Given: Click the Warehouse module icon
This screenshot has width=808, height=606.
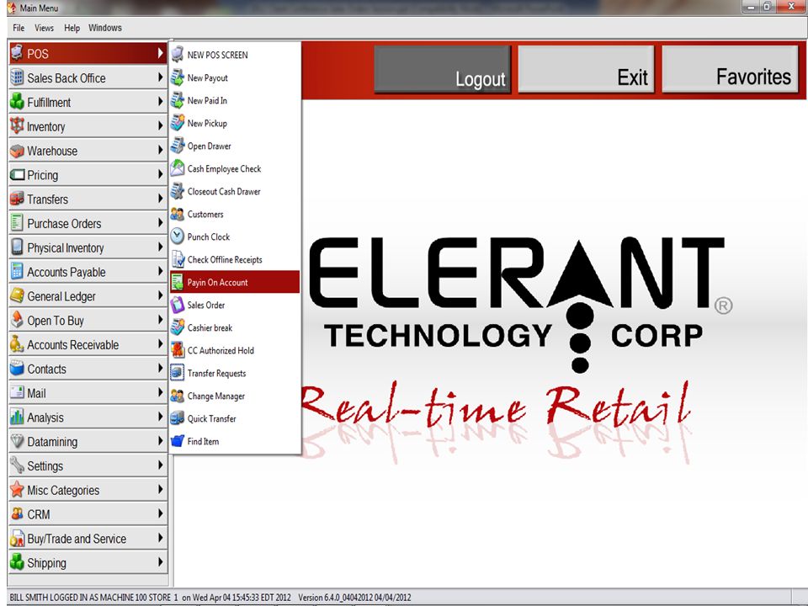Looking at the screenshot, I should click(x=17, y=151).
